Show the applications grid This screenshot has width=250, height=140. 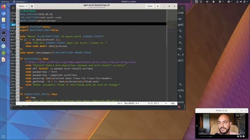4,136
